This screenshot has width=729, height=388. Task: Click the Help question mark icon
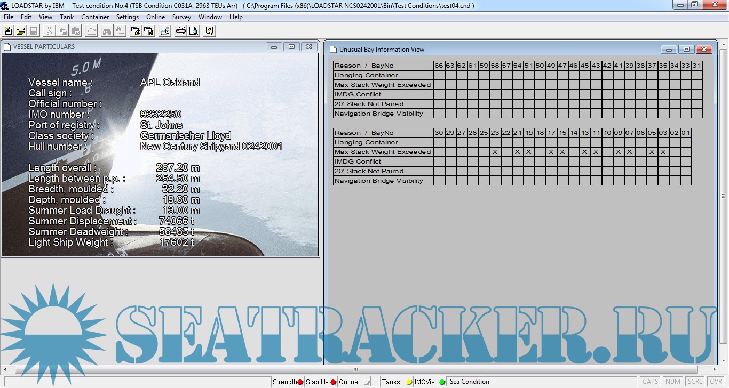coord(210,31)
